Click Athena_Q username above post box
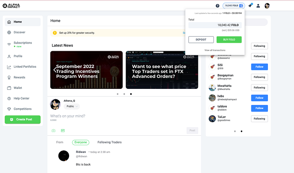This screenshot has width=294, height=173. click(x=69, y=101)
